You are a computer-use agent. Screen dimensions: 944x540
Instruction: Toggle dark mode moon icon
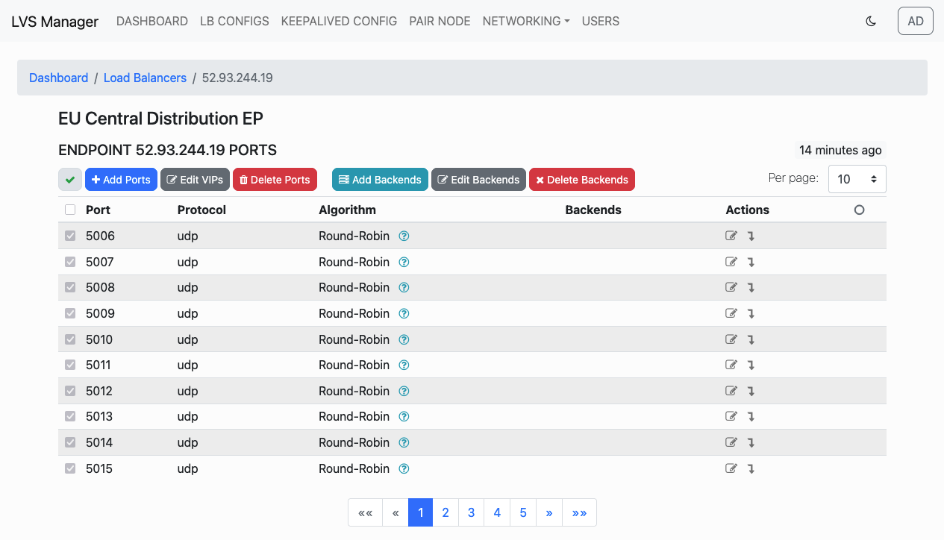pyautogui.click(x=871, y=21)
